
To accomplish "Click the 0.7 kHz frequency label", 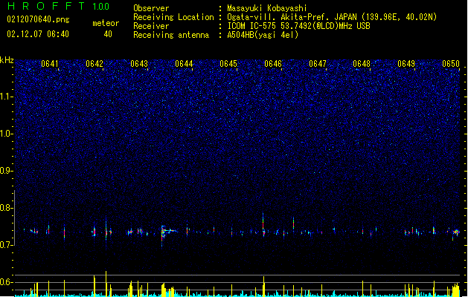I will pyautogui.click(x=7, y=245).
